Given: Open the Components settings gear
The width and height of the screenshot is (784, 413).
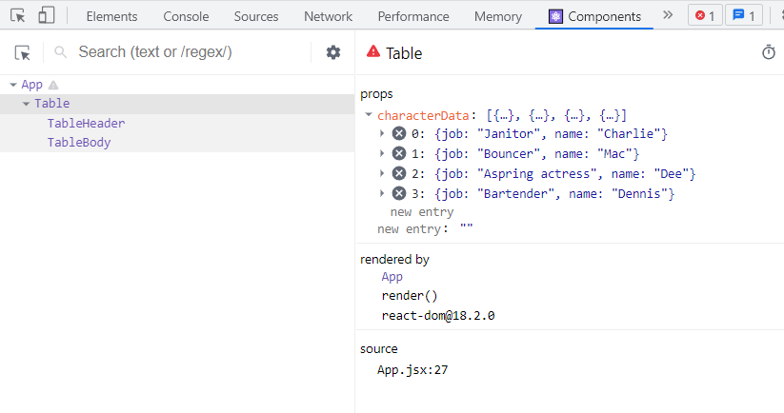Looking at the screenshot, I should pyautogui.click(x=333, y=52).
